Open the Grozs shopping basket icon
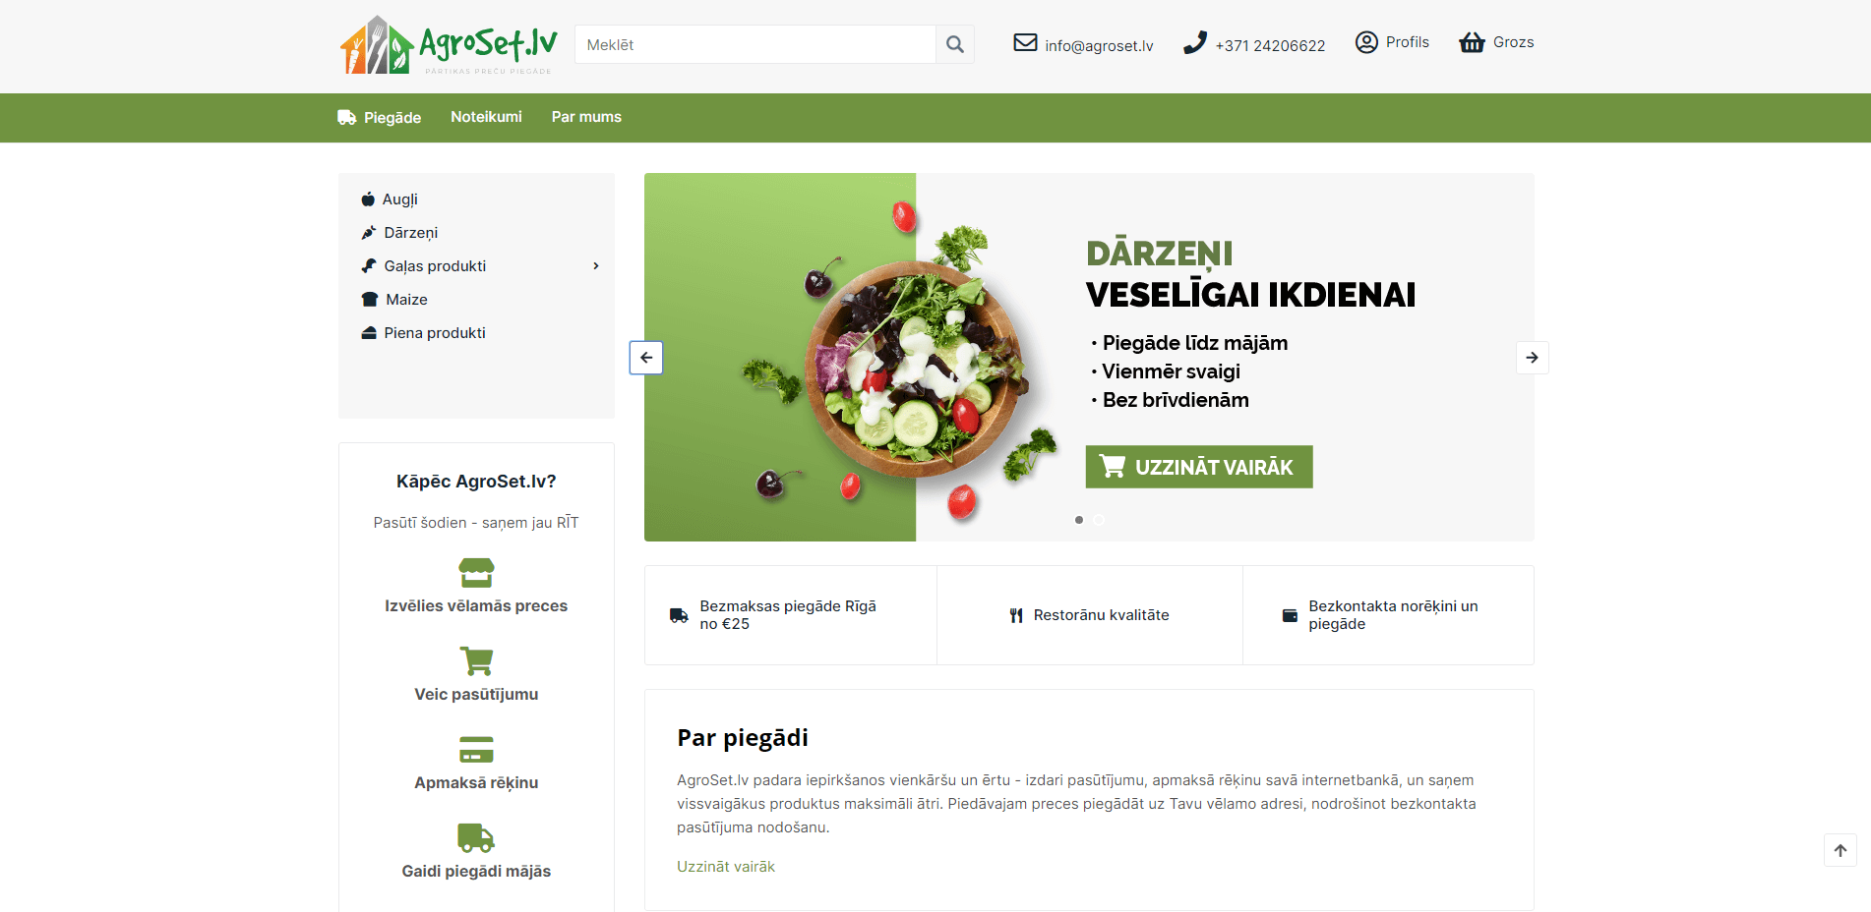The image size is (1871, 912). (1472, 42)
